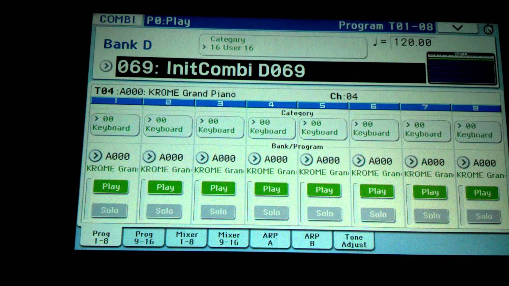Image resolution: width=509 pixels, height=286 pixels.
Task: Toggle Play status for timbre 7
Action: coord(430,192)
